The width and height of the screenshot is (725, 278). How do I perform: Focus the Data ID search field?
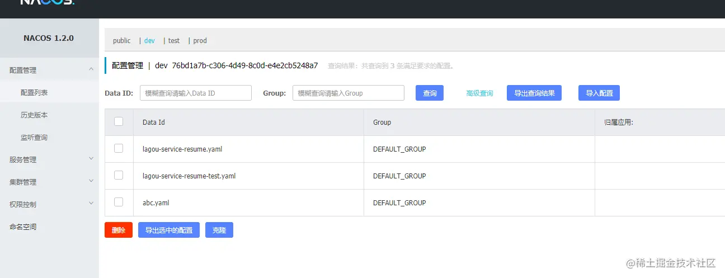pyautogui.click(x=195, y=93)
